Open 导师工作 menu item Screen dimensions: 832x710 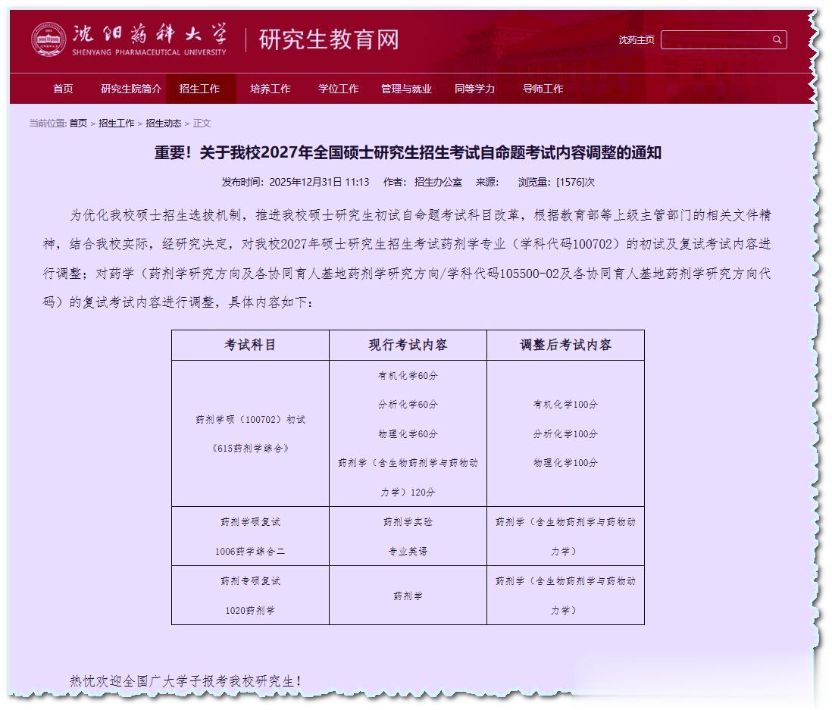[543, 89]
